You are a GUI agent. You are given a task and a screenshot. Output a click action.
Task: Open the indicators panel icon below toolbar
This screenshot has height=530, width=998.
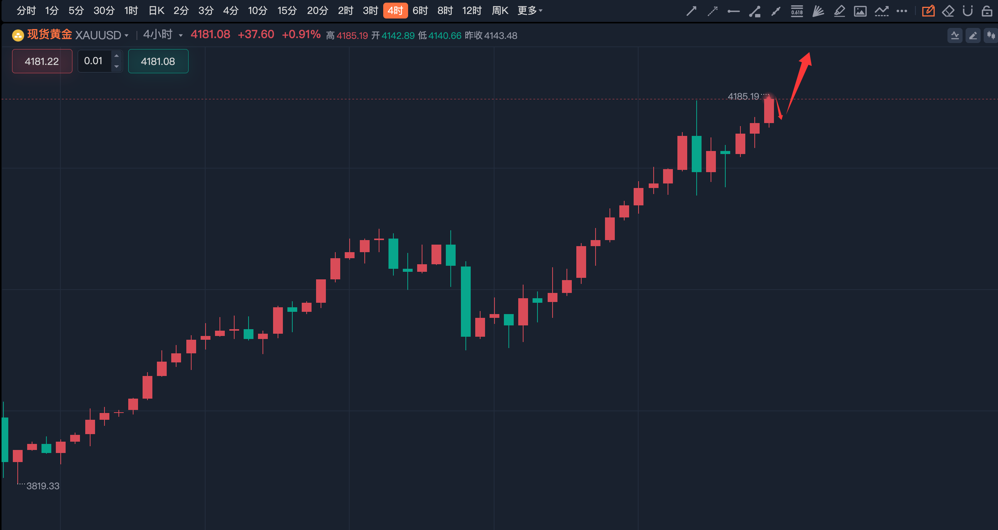coord(955,35)
